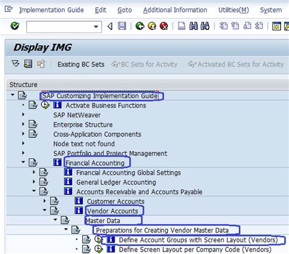The width and height of the screenshot is (289, 254).
Task: Open the command field dropdown arrow
Action: coord(96,27)
